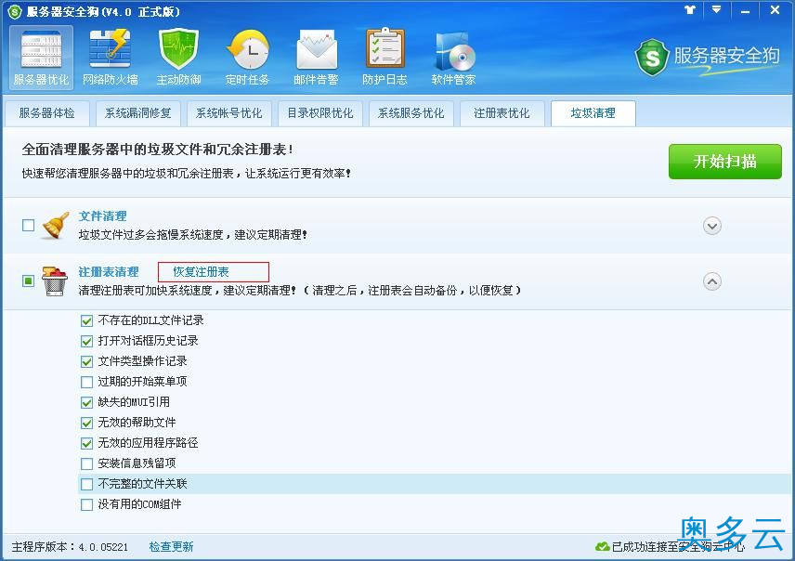Open 防护日志 protection log clipboard

click(384, 58)
